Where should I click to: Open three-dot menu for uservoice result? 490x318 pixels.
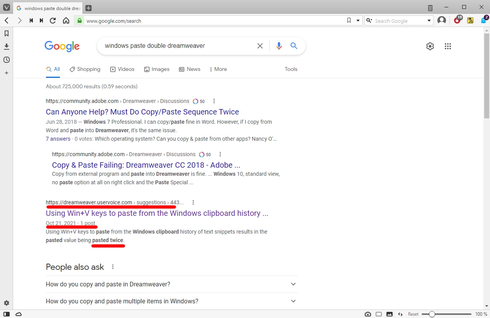click(193, 202)
